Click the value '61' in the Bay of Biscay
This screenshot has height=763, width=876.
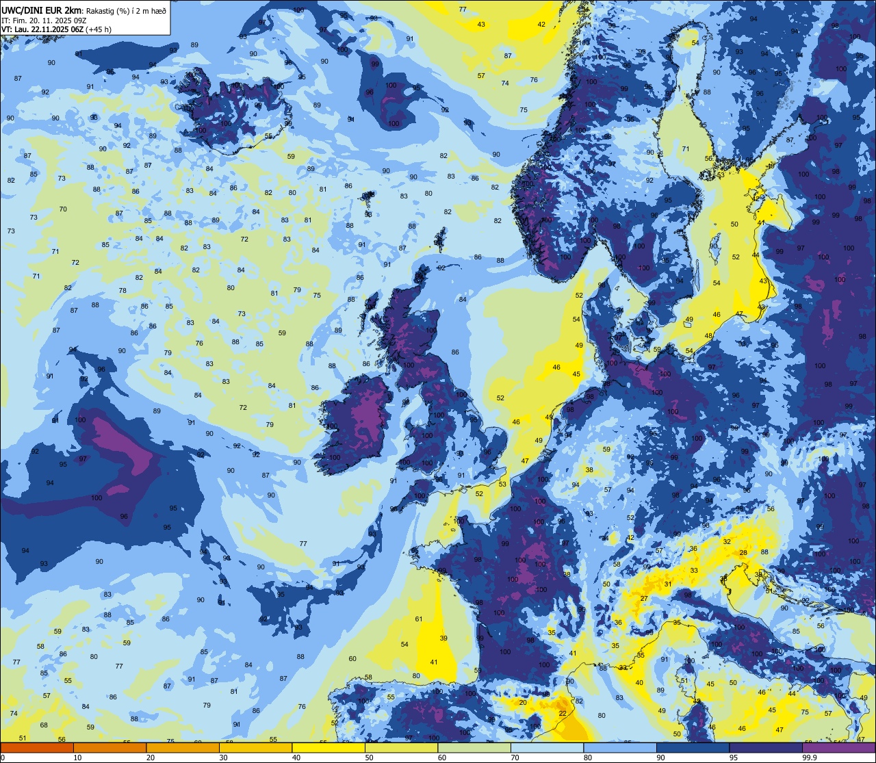[419, 619]
